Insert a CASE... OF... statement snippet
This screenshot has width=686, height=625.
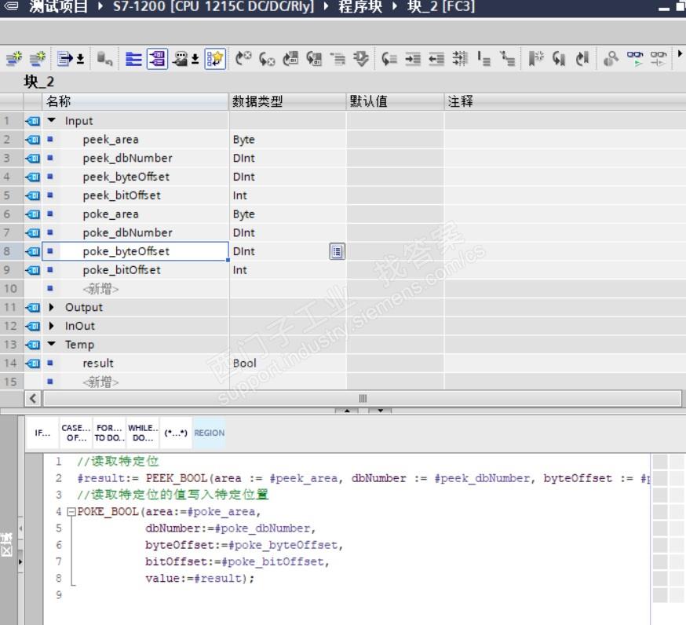(x=75, y=433)
